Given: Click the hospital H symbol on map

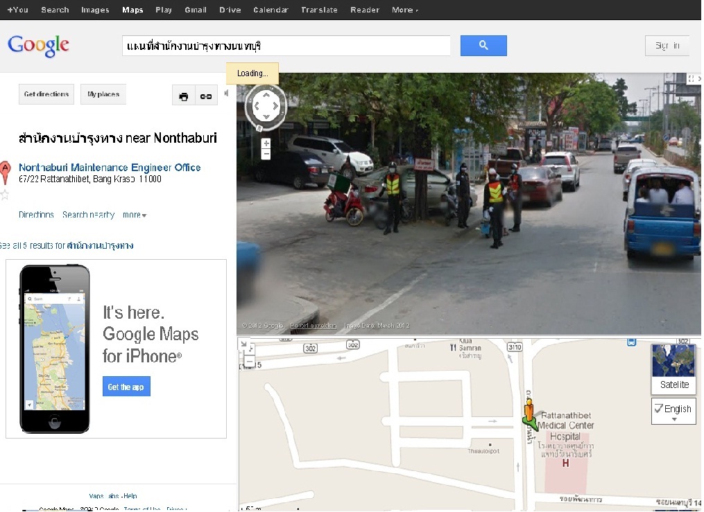Looking at the screenshot, I should pyautogui.click(x=566, y=463).
